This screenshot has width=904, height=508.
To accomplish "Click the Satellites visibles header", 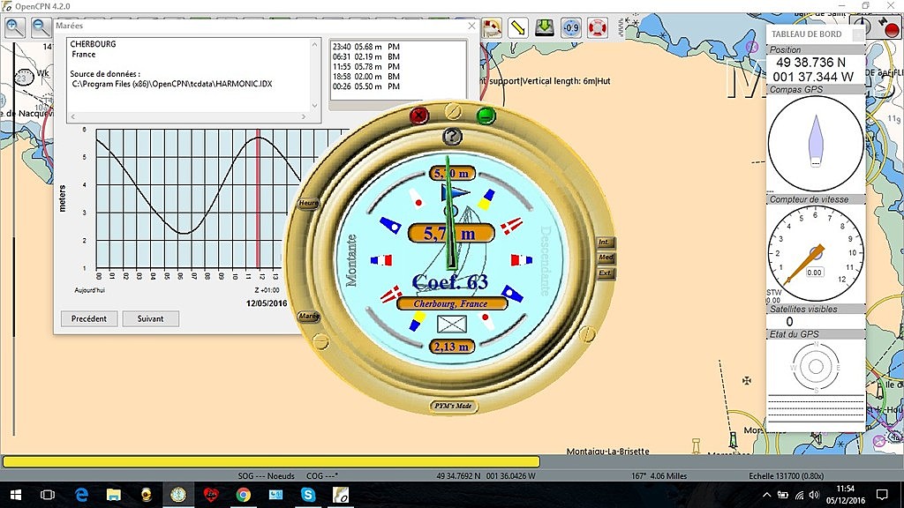I will [x=816, y=310].
